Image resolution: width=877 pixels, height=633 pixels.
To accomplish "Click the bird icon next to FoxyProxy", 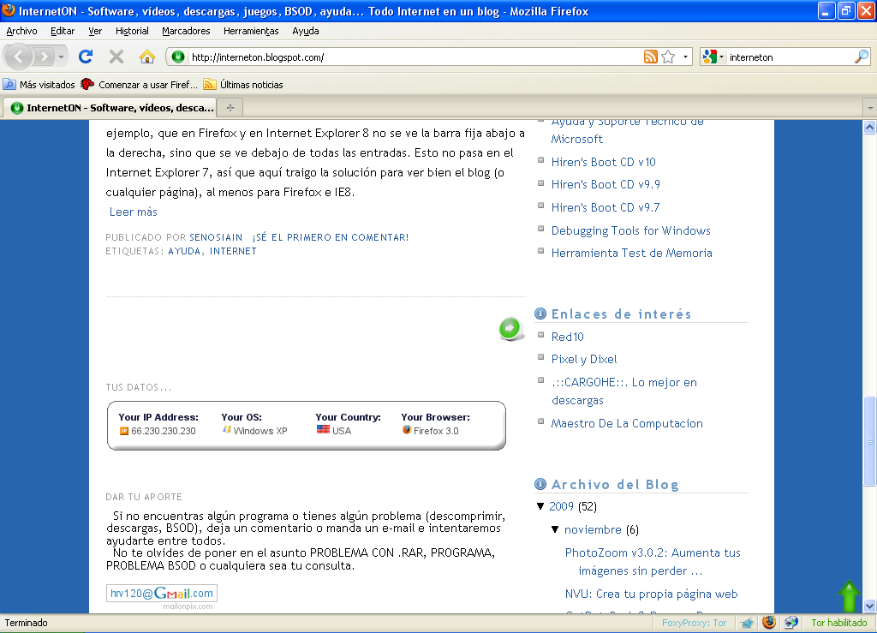I will pyautogui.click(x=747, y=623).
